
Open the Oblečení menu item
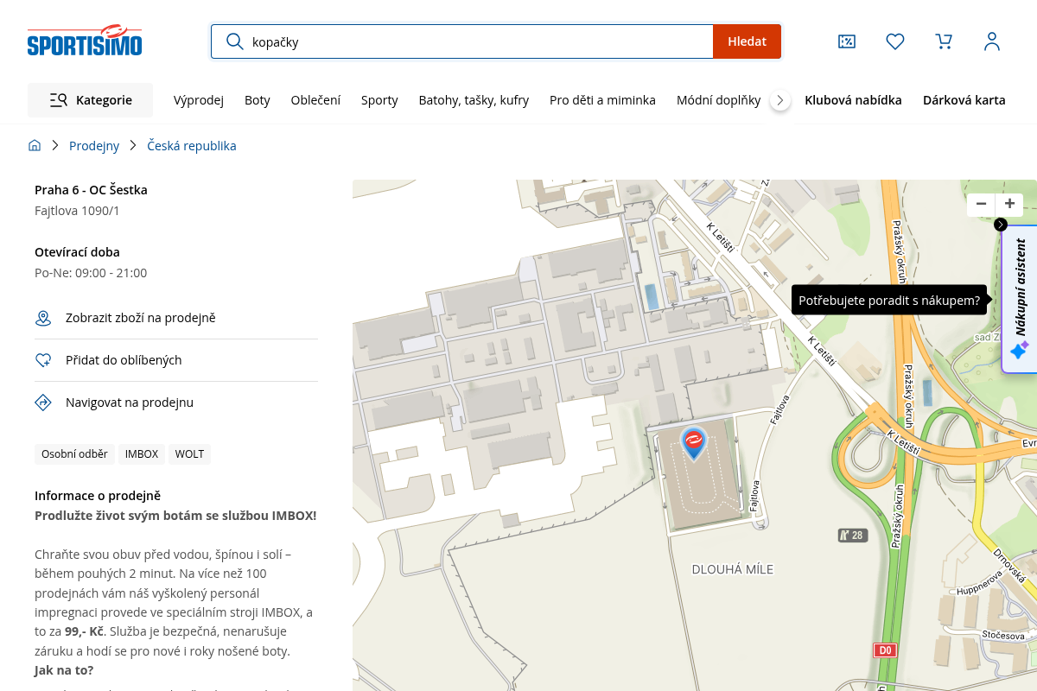315,100
